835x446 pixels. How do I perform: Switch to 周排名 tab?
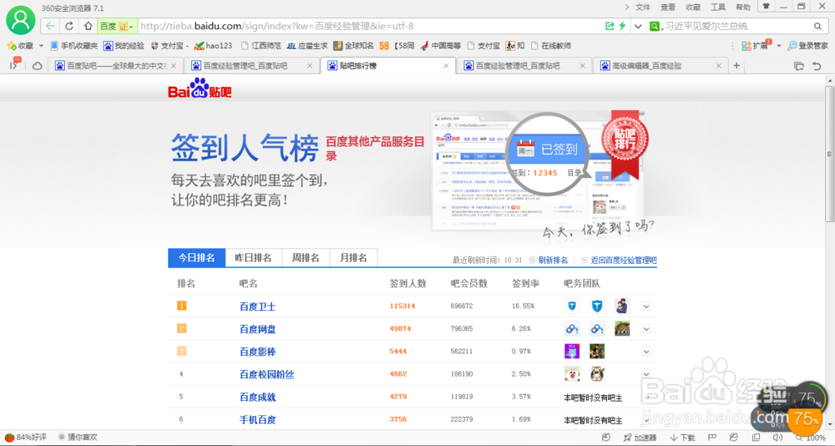tap(305, 258)
